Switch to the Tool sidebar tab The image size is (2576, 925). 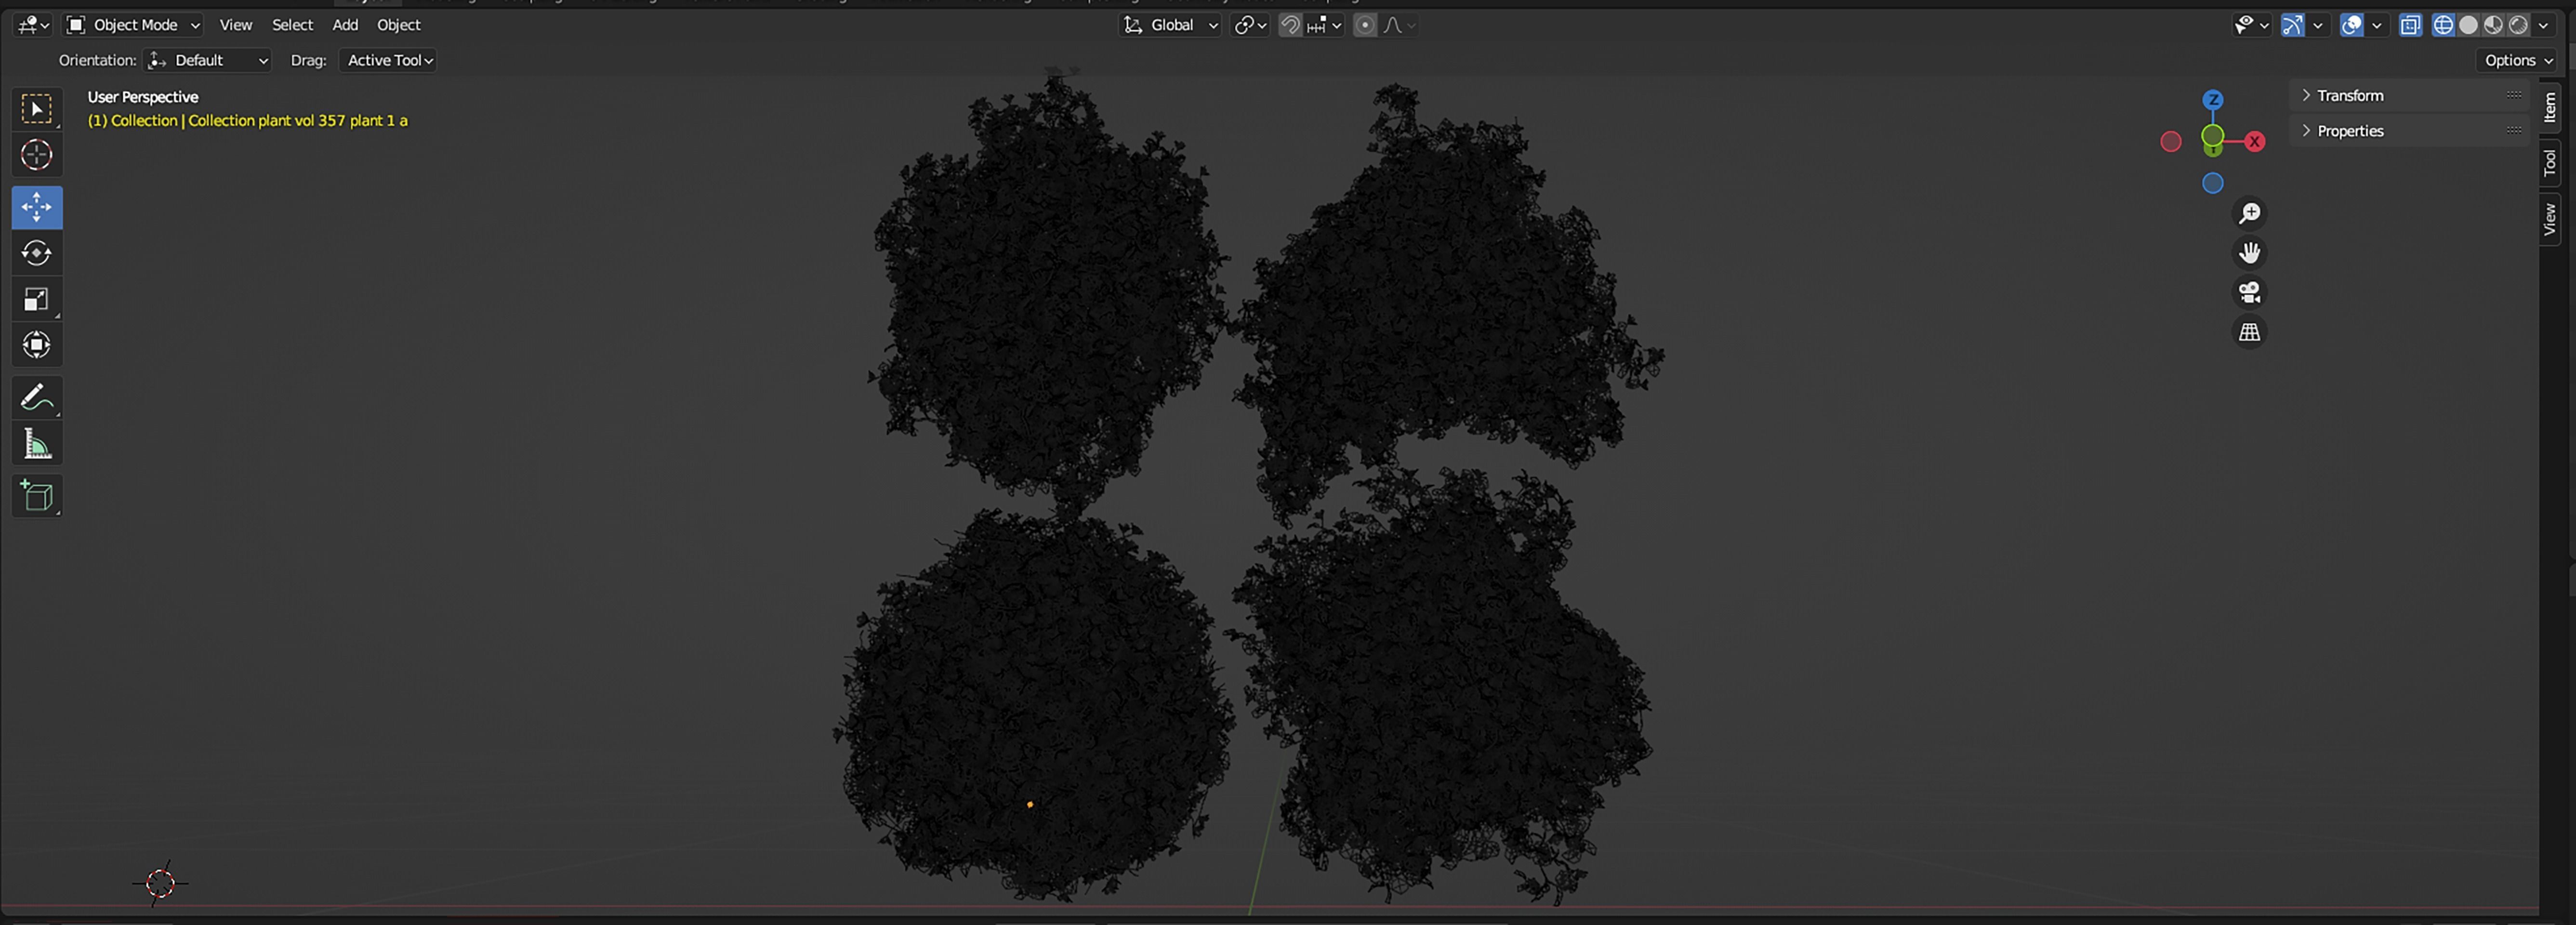tap(2549, 162)
